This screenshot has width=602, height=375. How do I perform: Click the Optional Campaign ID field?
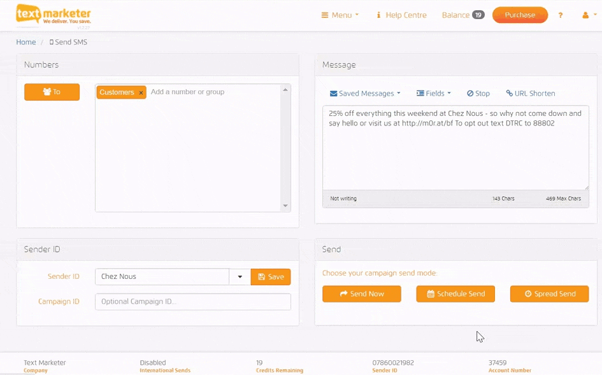(192, 302)
